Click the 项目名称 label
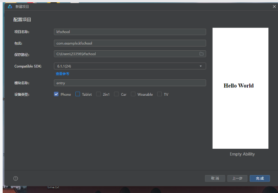 coord(22,32)
